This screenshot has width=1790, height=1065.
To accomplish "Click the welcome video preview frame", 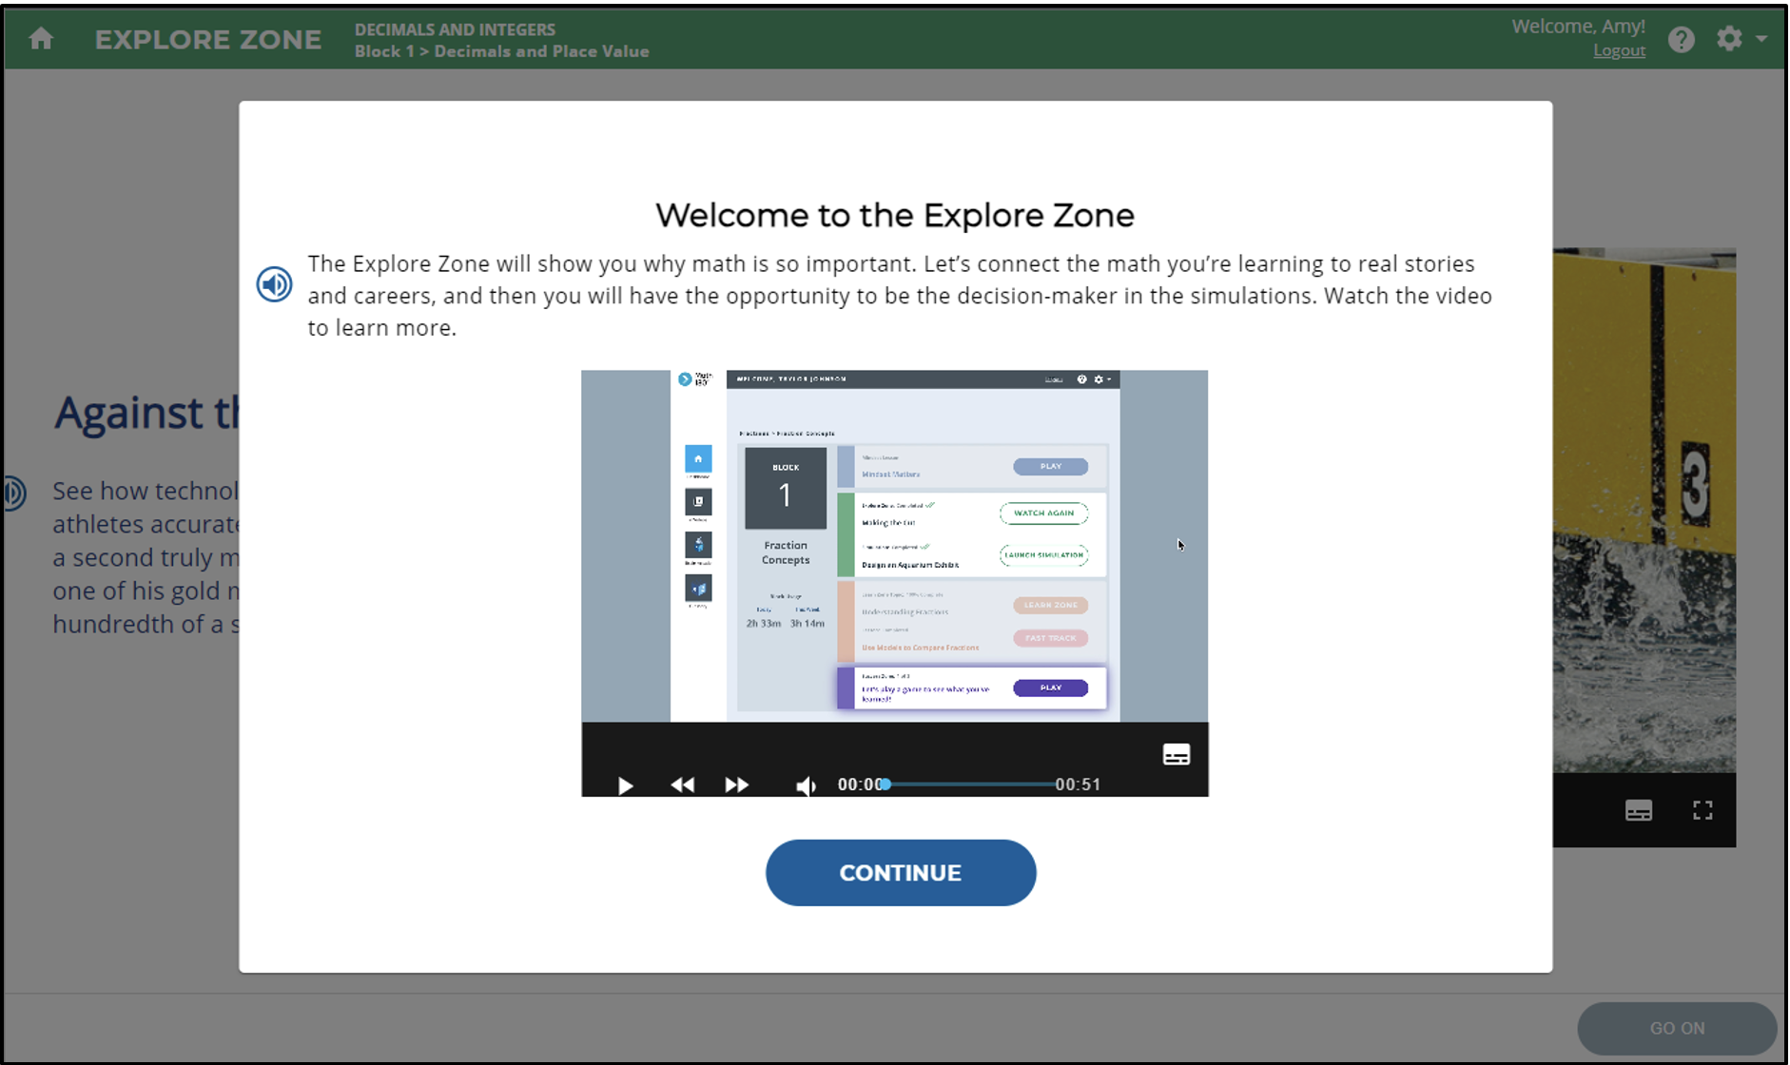I will 894,546.
